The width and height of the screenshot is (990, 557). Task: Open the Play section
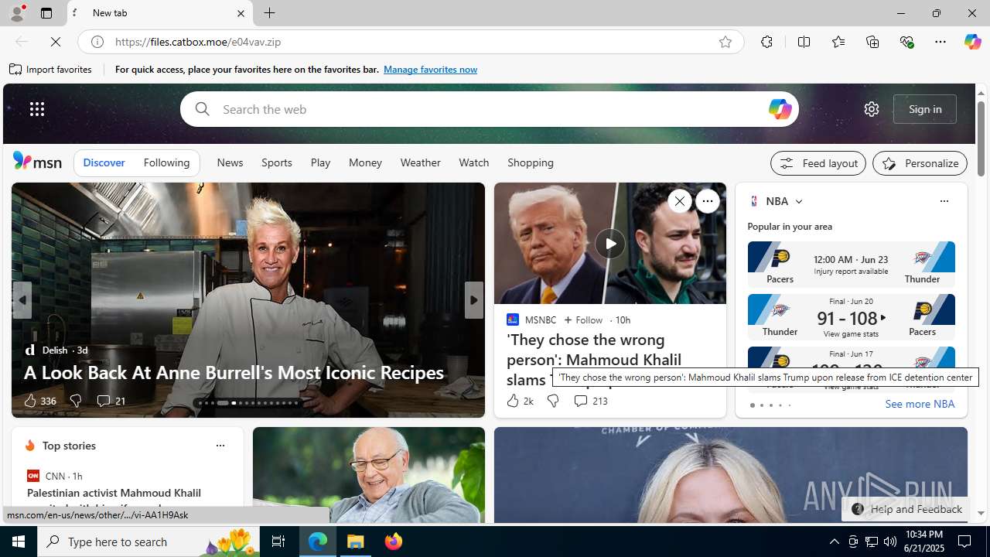click(320, 162)
